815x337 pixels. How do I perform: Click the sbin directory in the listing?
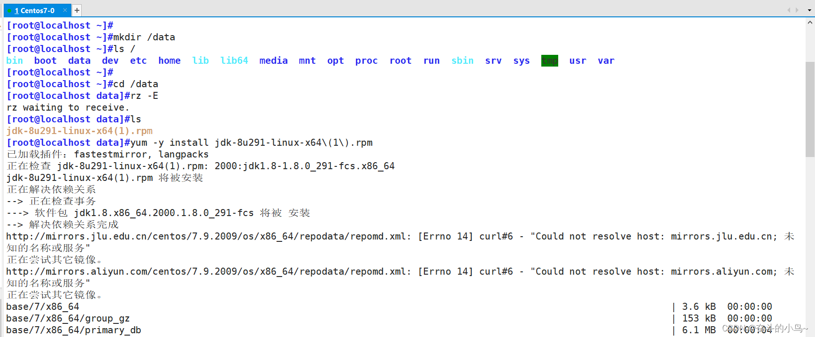(462, 61)
